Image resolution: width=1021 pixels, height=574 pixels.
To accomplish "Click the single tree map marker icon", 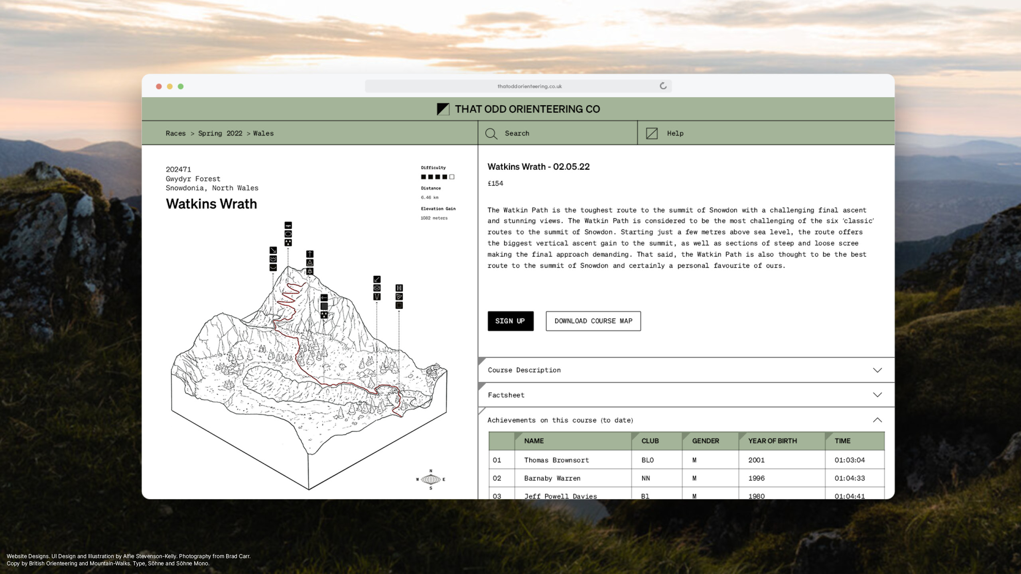I will 310,271.
